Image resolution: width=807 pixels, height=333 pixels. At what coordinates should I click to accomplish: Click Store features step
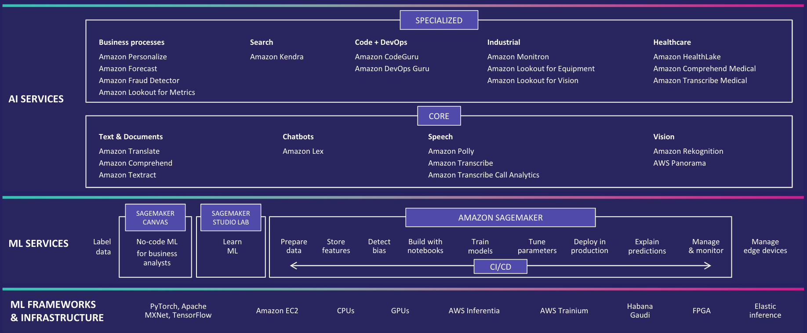[336, 246]
